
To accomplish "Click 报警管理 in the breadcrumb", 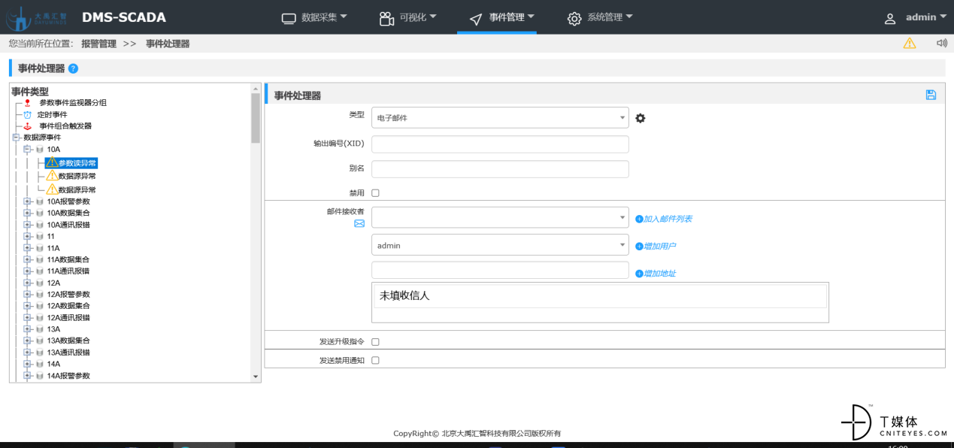I will [99, 44].
